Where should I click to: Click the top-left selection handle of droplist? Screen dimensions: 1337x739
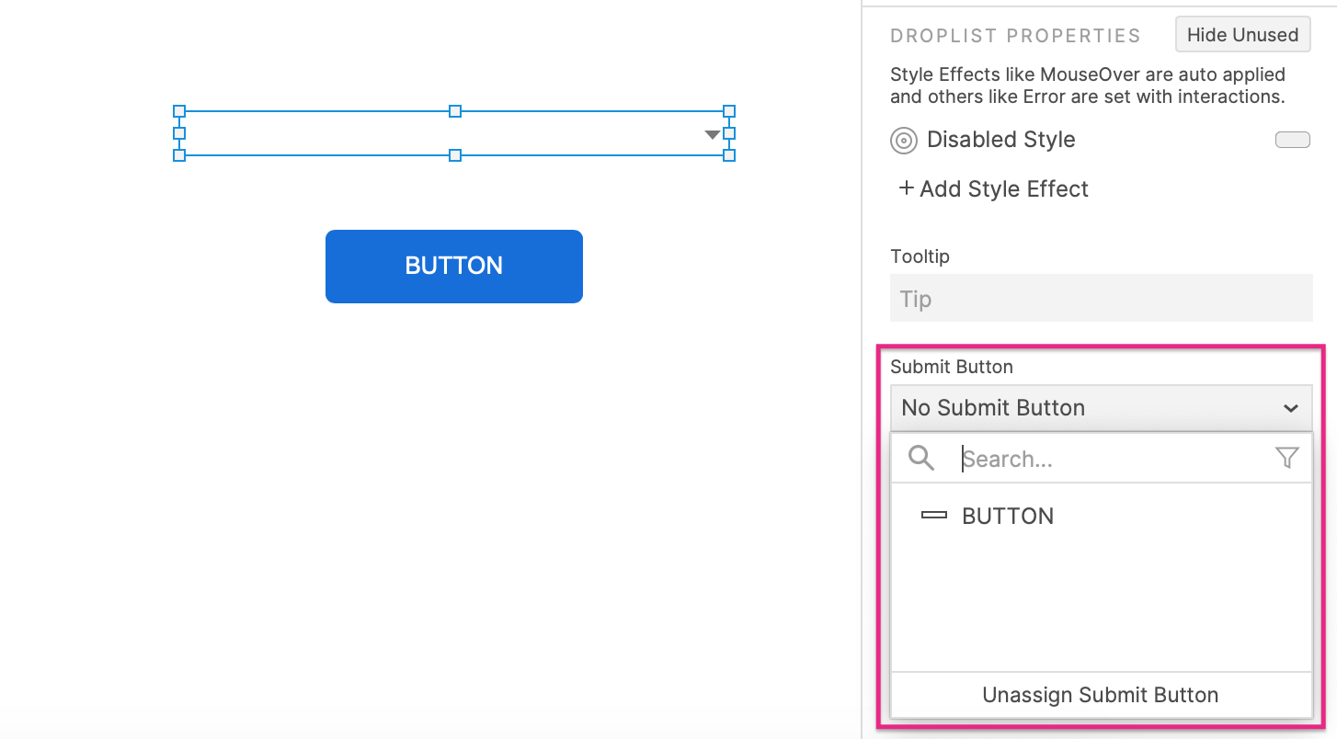(179, 111)
